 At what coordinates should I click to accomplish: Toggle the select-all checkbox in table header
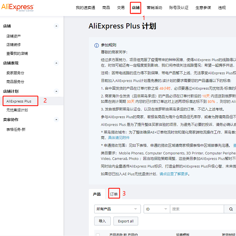pos(98,234)
